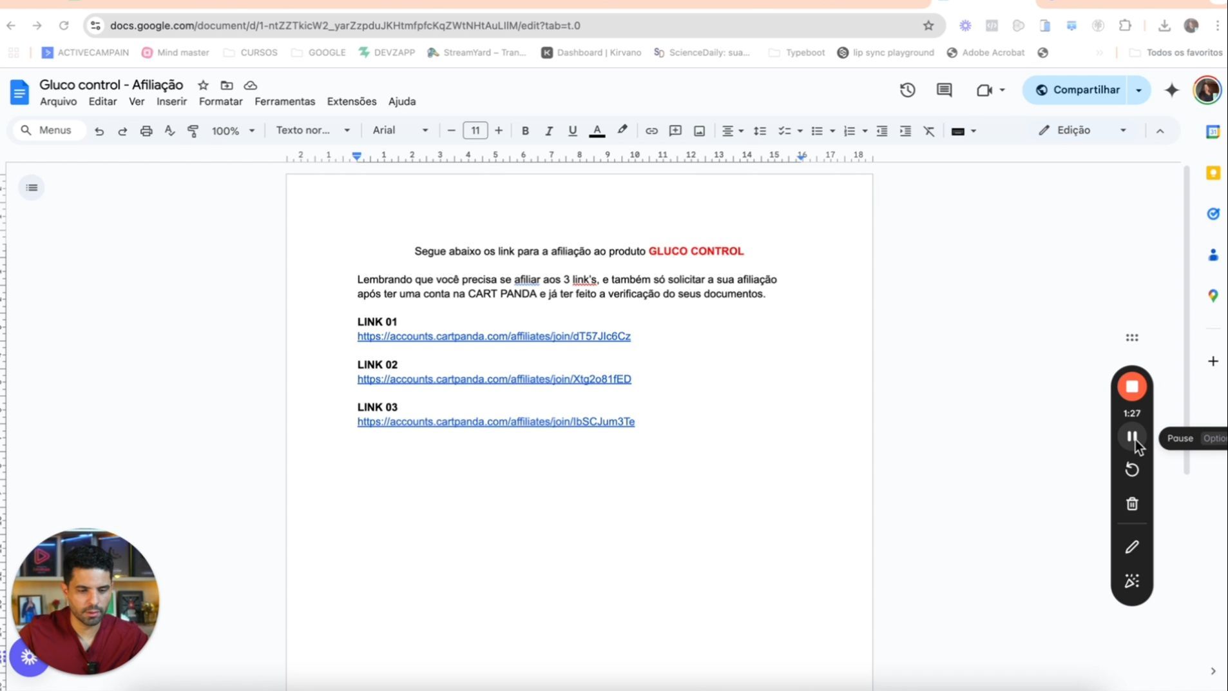Toggle italic formatting
This screenshot has width=1228, height=691.
coord(548,131)
